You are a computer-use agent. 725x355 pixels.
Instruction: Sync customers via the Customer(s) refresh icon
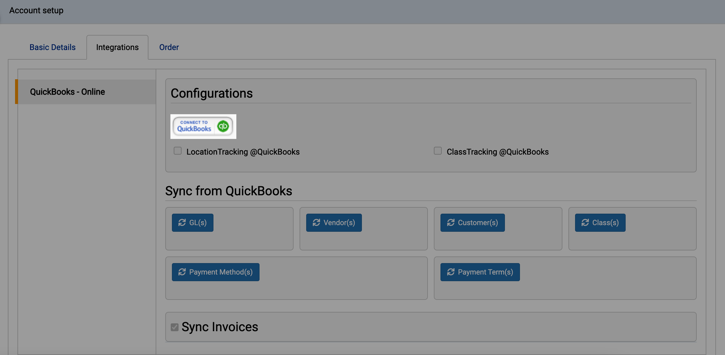pyautogui.click(x=450, y=222)
